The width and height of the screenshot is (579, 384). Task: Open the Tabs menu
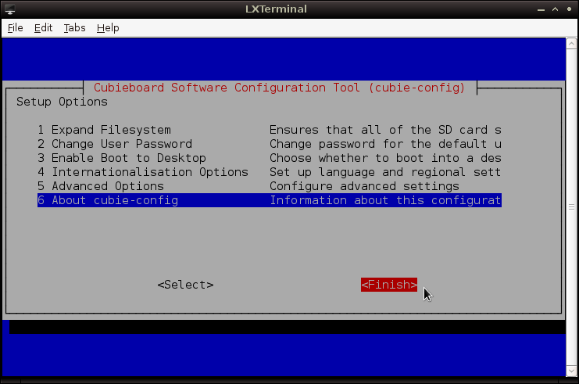74,27
